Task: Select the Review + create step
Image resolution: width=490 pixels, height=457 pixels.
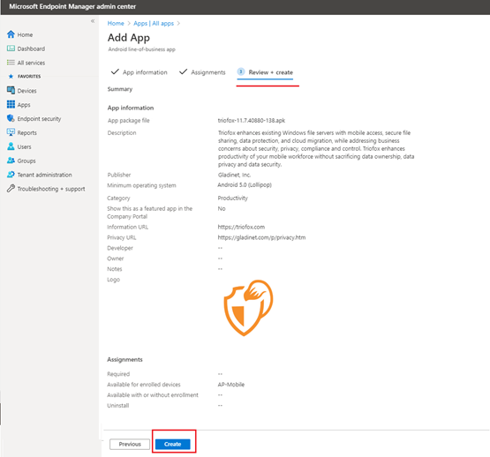Action: [x=265, y=72]
